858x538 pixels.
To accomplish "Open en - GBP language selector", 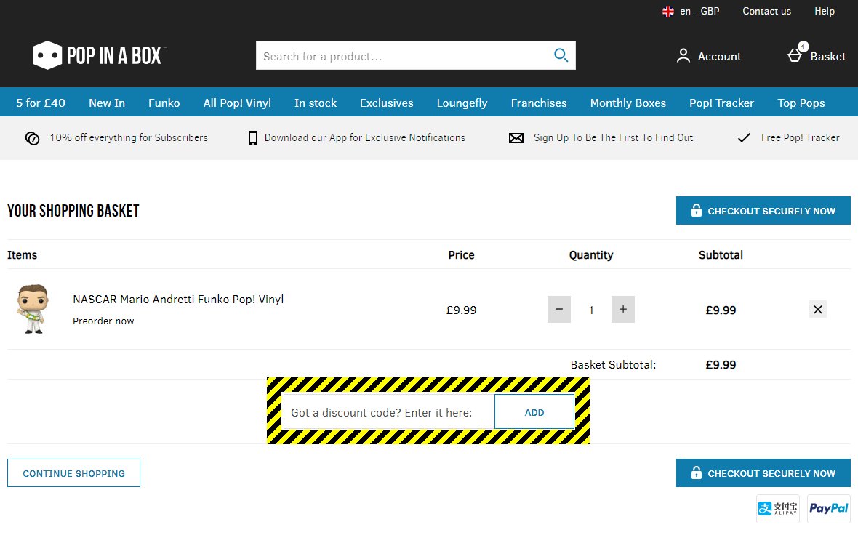I will [x=699, y=12].
